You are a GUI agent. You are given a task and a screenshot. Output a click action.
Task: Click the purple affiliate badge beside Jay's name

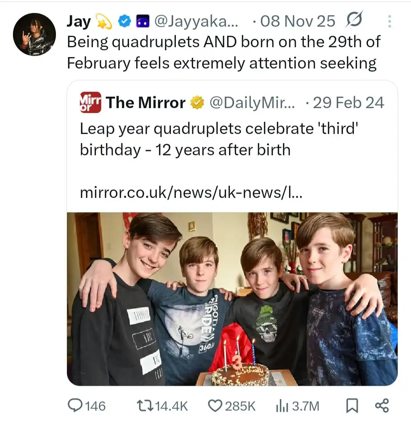click(x=143, y=22)
